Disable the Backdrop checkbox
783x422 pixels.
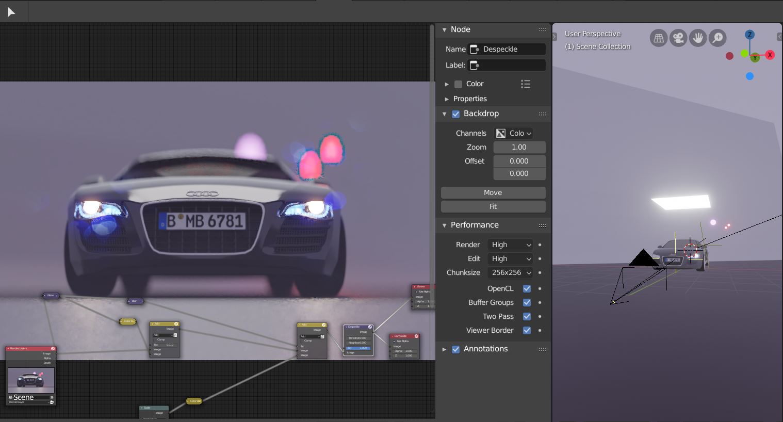click(x=455, y=114)
